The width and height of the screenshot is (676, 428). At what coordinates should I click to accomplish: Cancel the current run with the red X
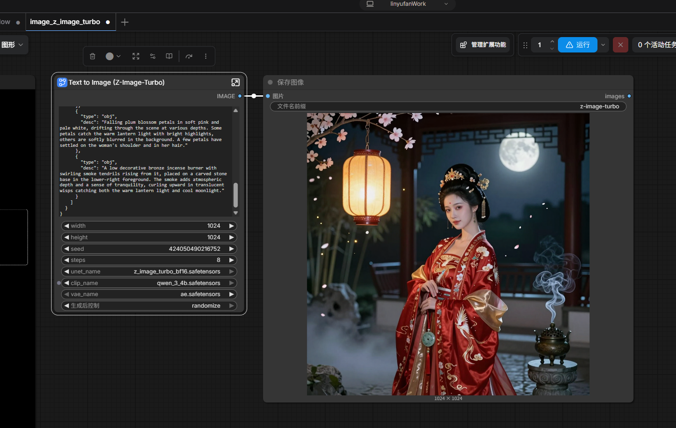pos(621,45)
